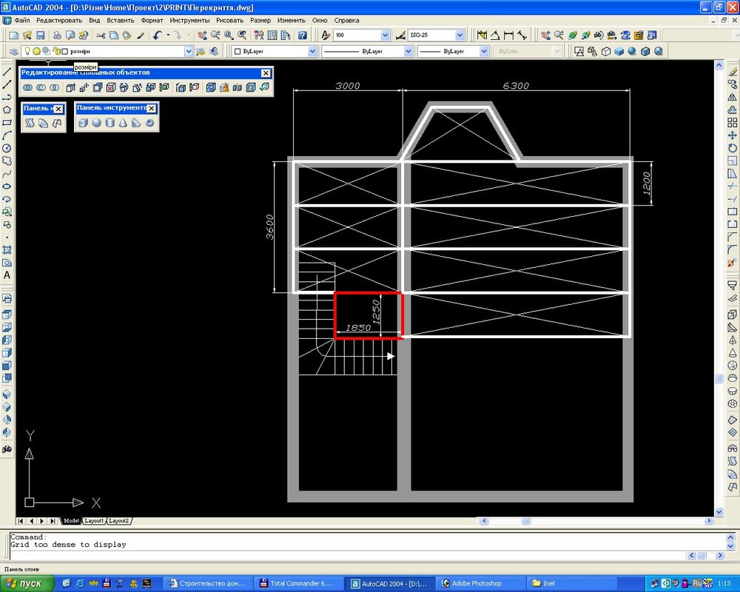Click the Save icon in standard toolbar
This screenshot has width=740, height=592.
coord(39,35)
